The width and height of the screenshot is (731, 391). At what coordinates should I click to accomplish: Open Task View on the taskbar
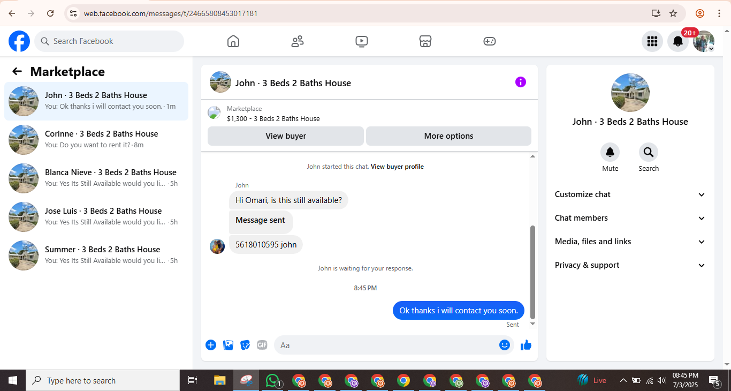[x=193, y=380]
